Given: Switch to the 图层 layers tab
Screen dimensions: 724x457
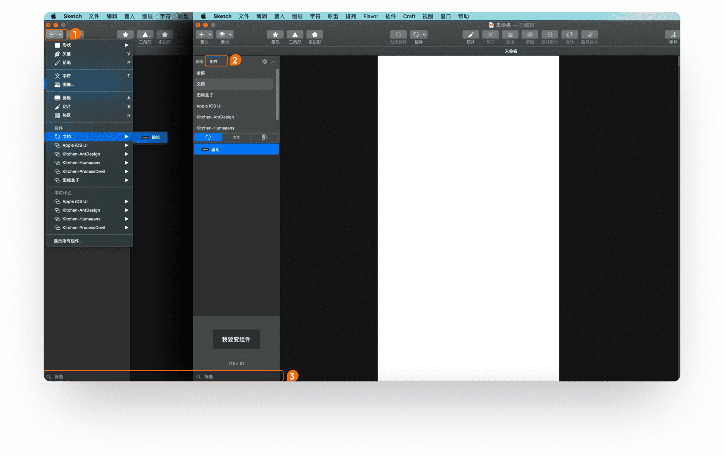Looking at the screenshot, I should pos(200,62).
